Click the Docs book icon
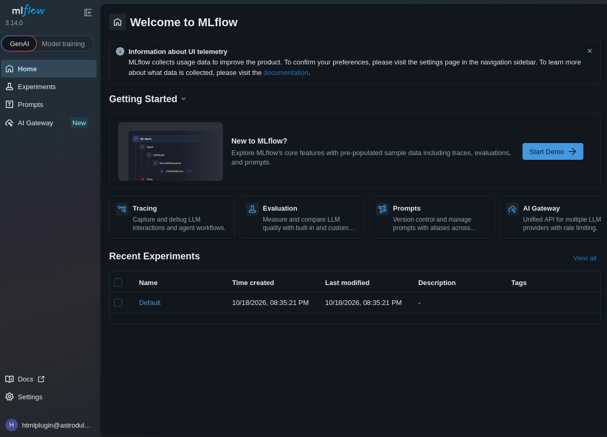Image resolution: width=607 pixels, height=437 pixels. click(9, 379)
